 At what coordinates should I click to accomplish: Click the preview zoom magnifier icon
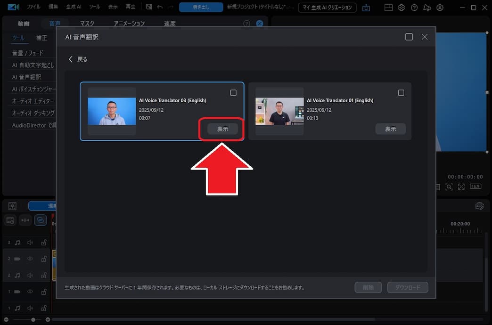coord(450,187)
